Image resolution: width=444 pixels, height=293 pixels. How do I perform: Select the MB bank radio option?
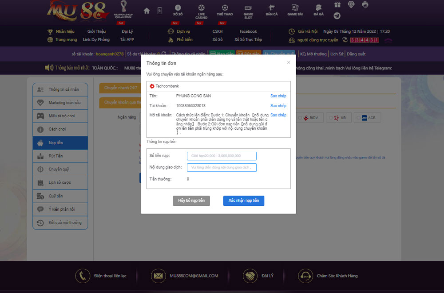[331, 118]
